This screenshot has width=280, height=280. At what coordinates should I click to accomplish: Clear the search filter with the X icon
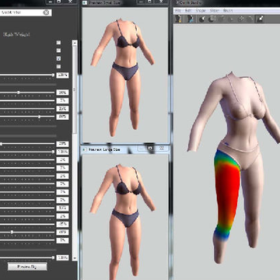(46, 12)
